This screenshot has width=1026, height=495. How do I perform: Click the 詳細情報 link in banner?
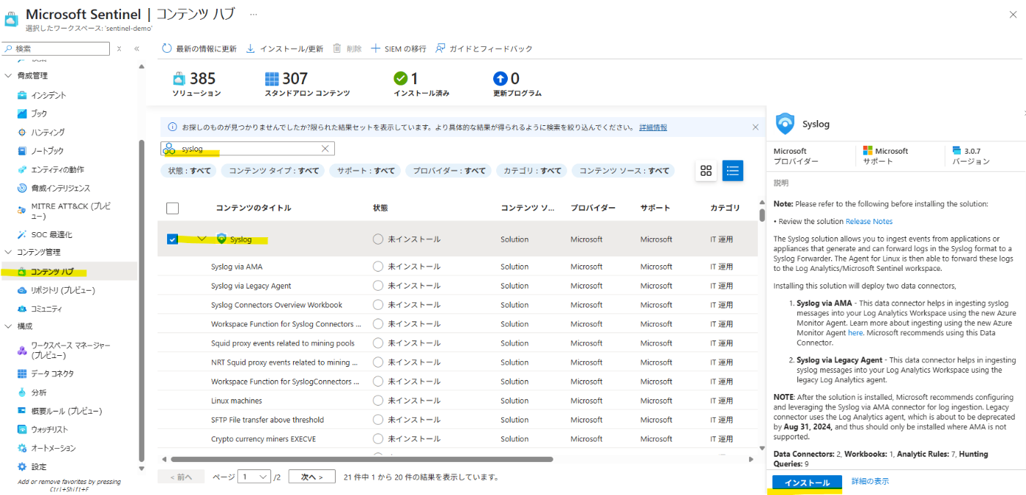653,127
